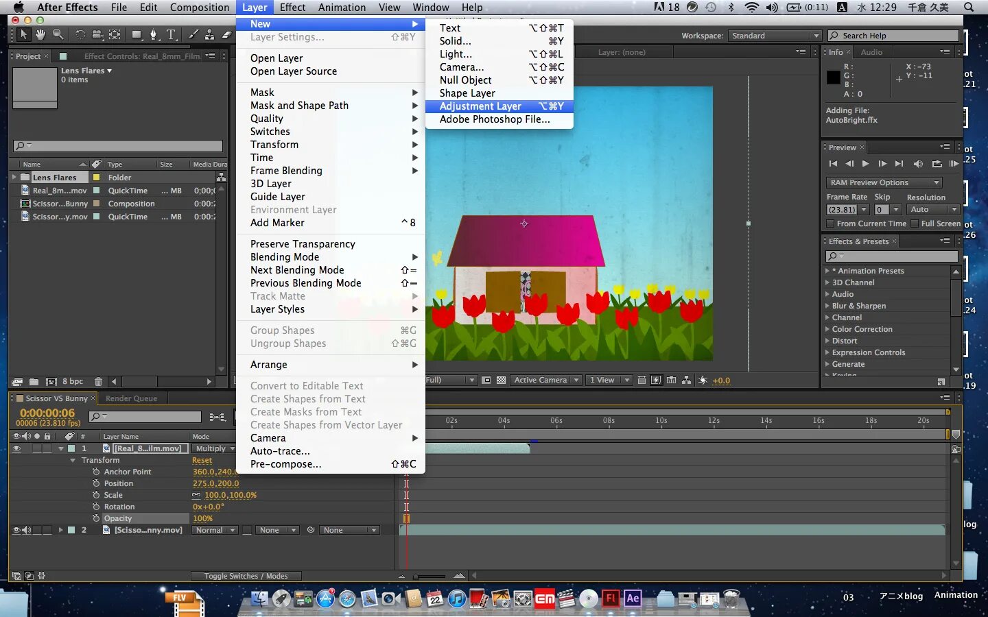The image size is (988, 617).
Task: Toggle Preserve Transparency box on layer 2
Action: [246, 530]
